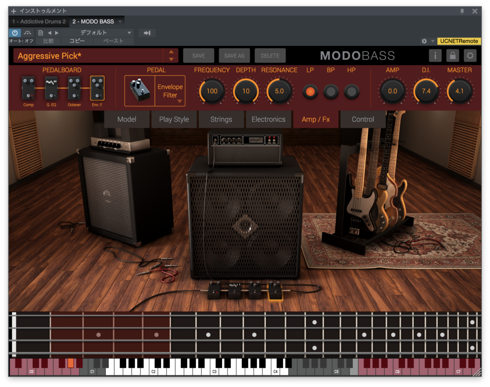490x387 pixels.
Task: Click the second floor pedal by the cabinet
Action: pyautogui.click(x=235, y=290)
